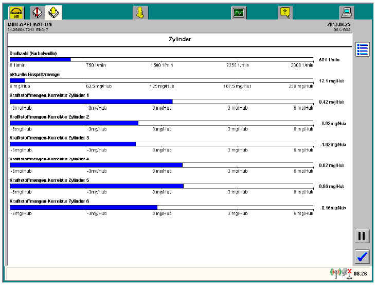Select the yellow diamond arrow tab icon
Viewport: 376px width, 285px height.
point(53,12)
